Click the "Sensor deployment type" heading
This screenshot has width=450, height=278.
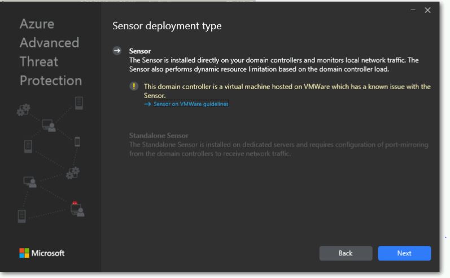pos(167,26)
